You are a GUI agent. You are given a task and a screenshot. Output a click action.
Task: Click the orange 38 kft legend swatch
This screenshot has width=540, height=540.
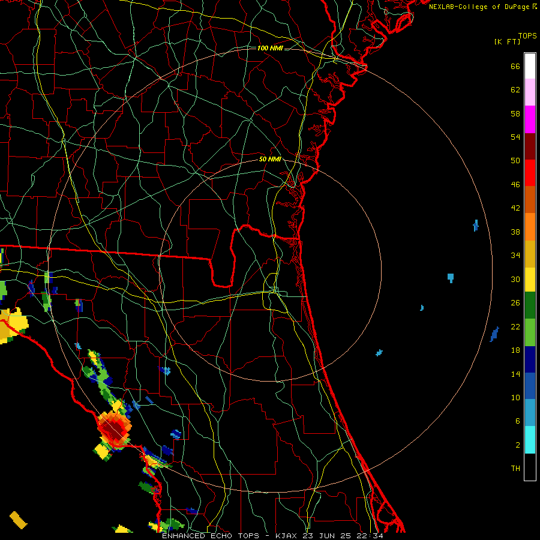click(x=530, y=227)
